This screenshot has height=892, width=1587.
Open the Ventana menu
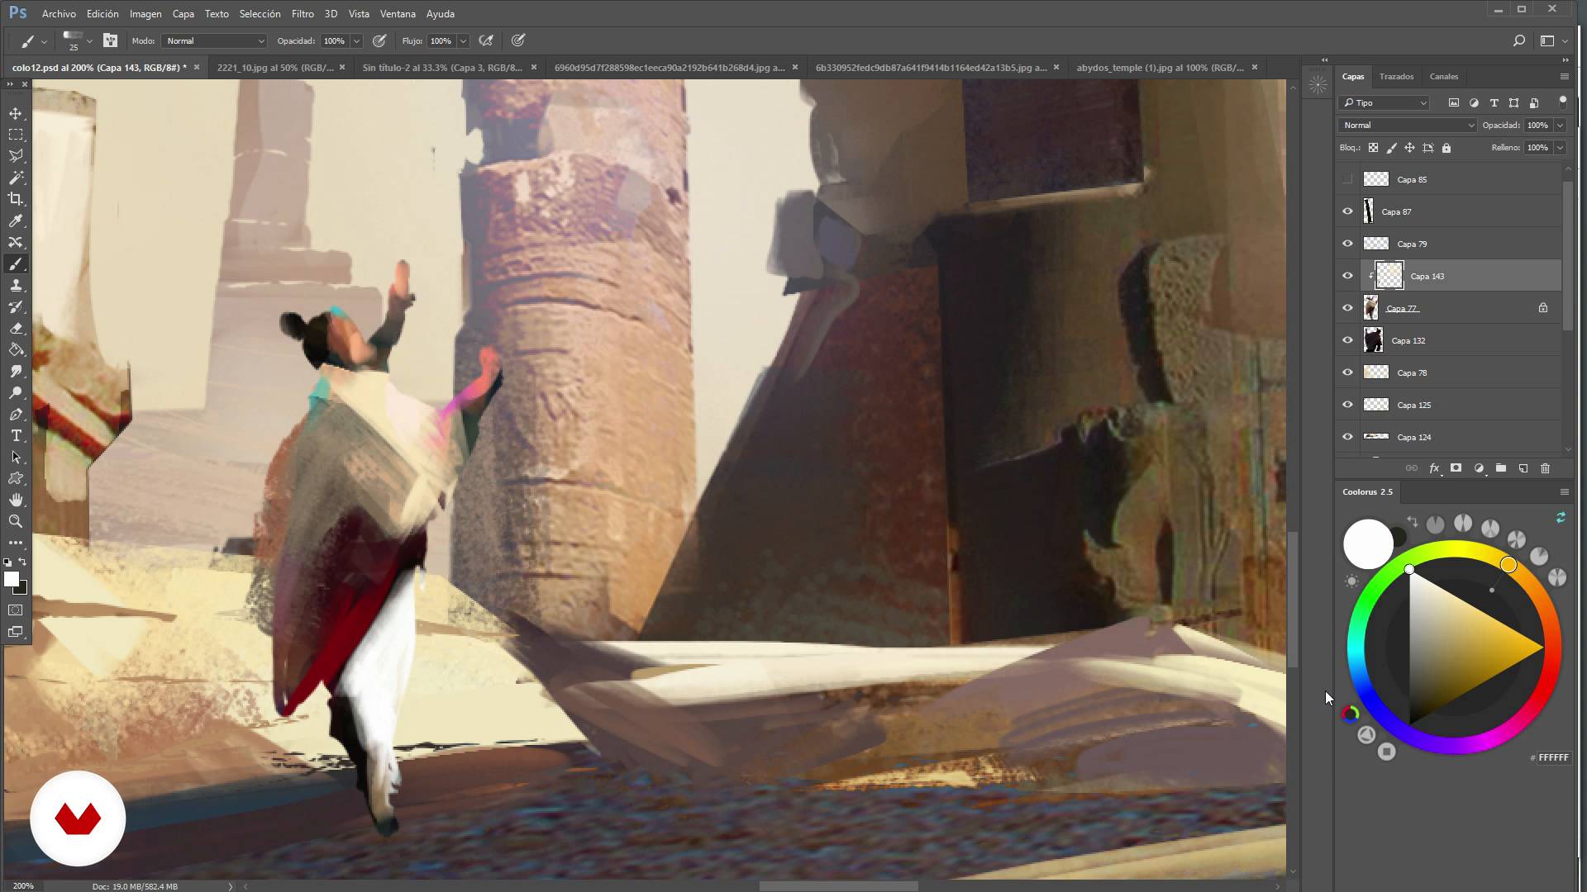click(x=398, y=13)
